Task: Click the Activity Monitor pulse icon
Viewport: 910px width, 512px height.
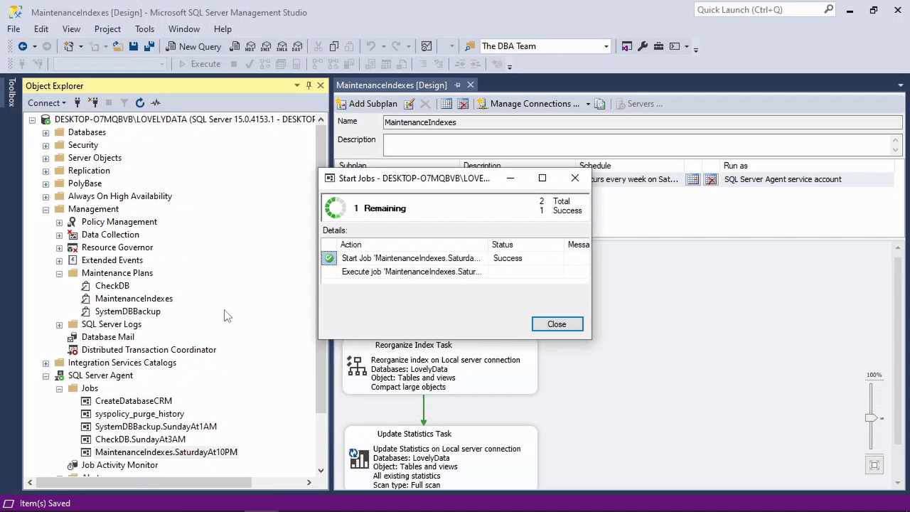Action: [156, 103]
